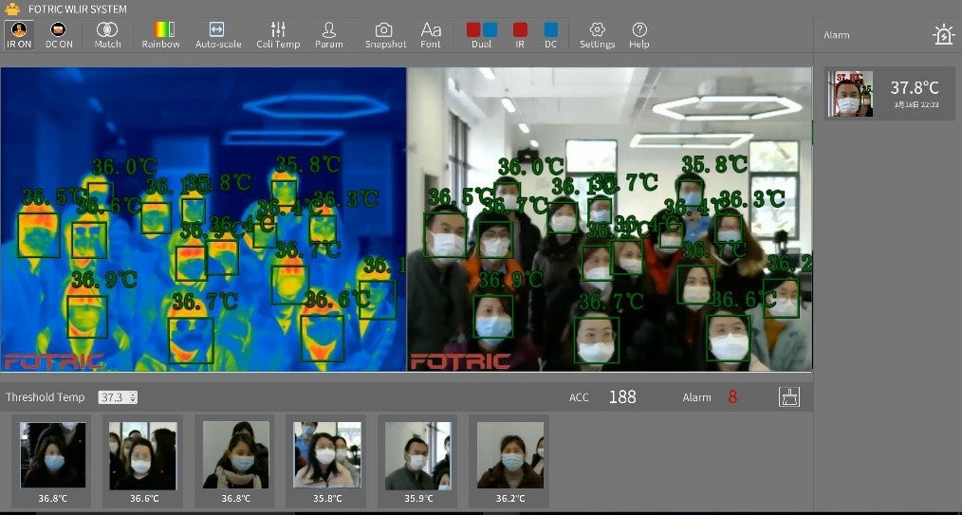Switch to DC only view mode
Image resolution: width=962 pixels, height=515 pixels.
pos(550,35)
